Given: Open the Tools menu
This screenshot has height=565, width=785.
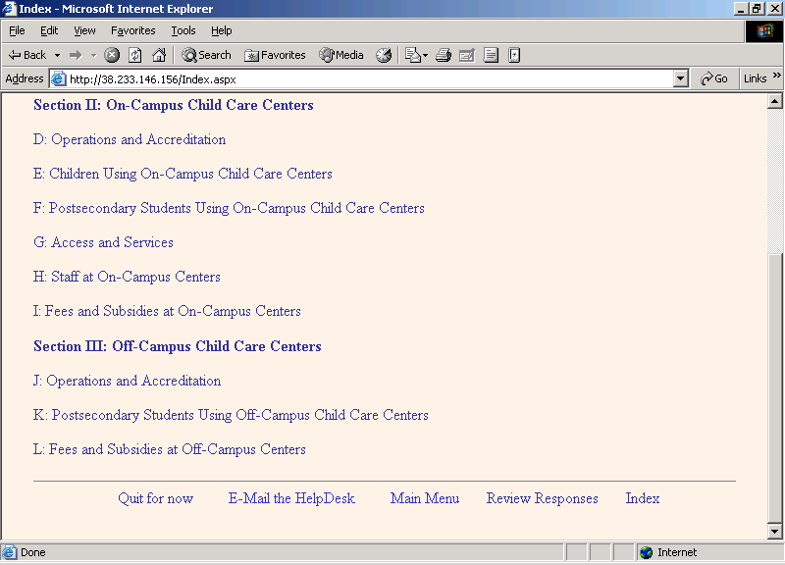Looking at the screenshot, I should 183,31.
